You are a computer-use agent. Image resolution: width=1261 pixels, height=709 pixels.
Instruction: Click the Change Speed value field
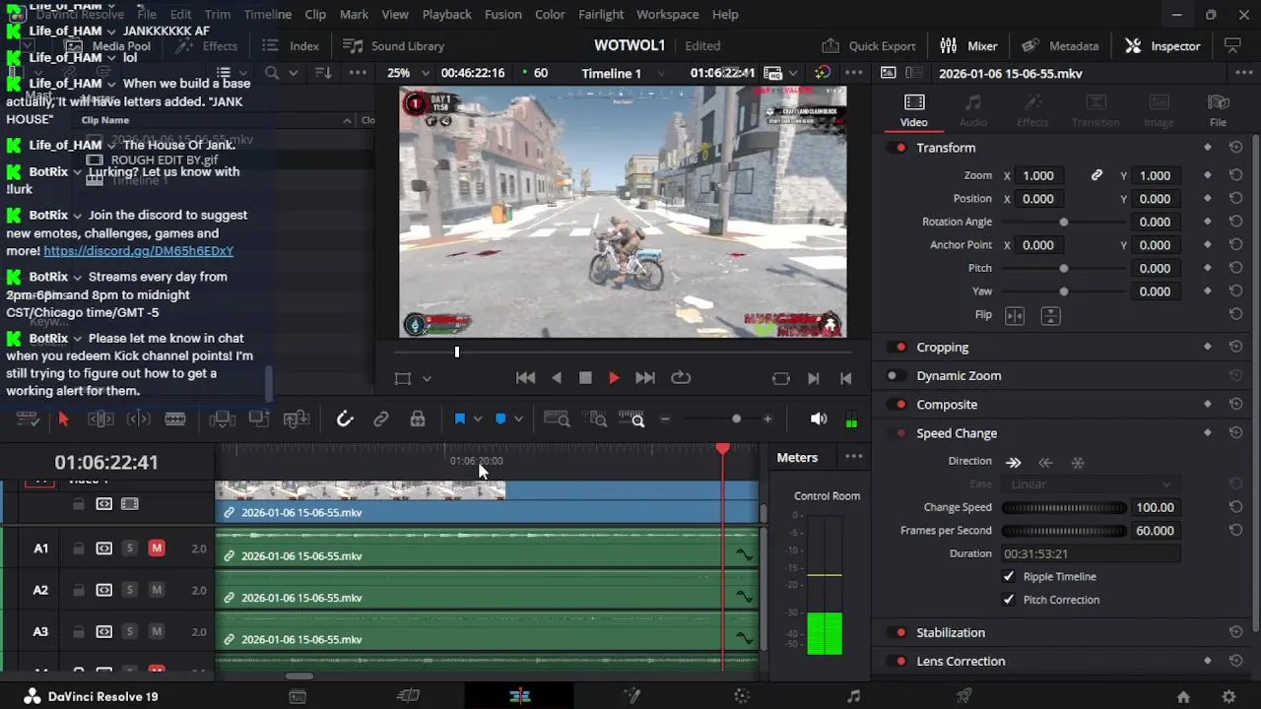[x=1157, y=508]
